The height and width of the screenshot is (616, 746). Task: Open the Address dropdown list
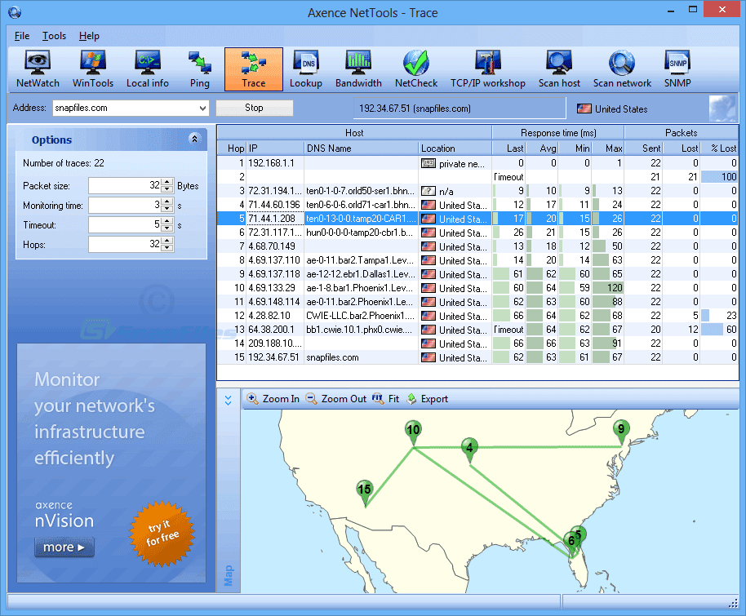coord(203,108)
